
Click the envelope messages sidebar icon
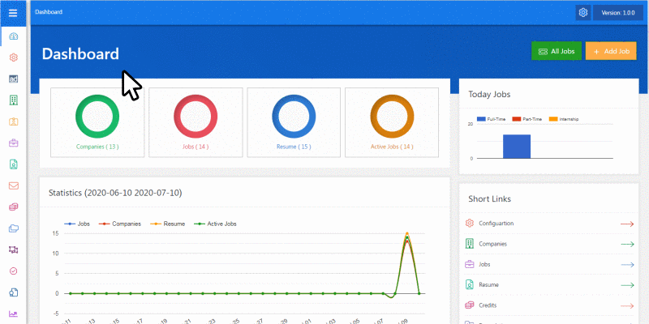tap(13, 185)
